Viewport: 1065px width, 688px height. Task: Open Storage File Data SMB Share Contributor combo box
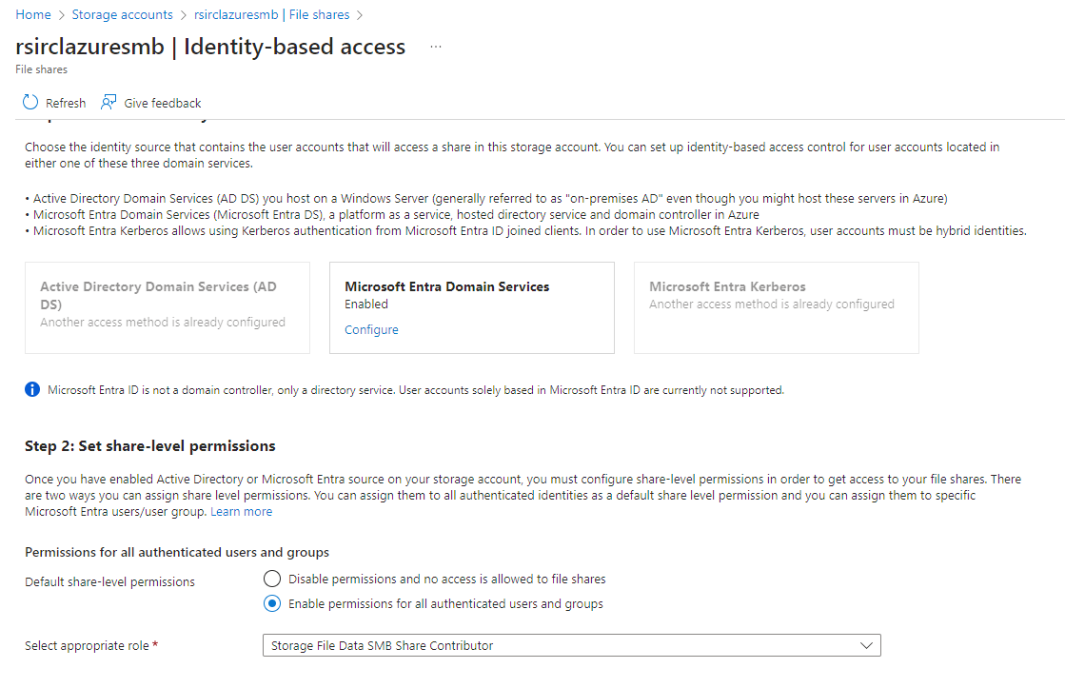[x=572, y=645]
